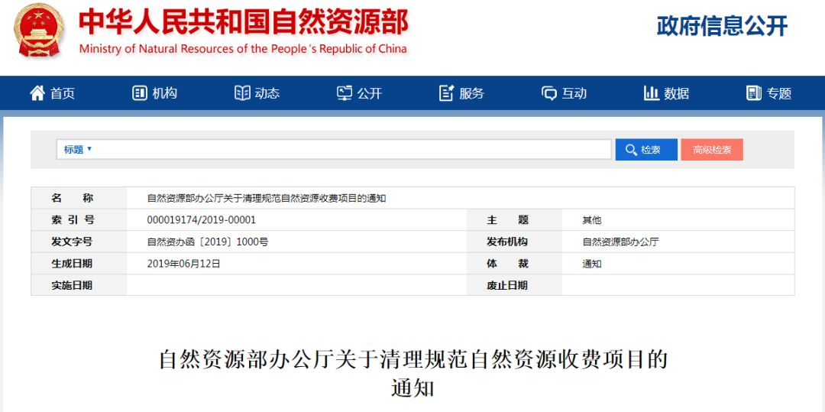825x412 pixels.
Task: Click the 主题 label in table
Action: [507, 220]
